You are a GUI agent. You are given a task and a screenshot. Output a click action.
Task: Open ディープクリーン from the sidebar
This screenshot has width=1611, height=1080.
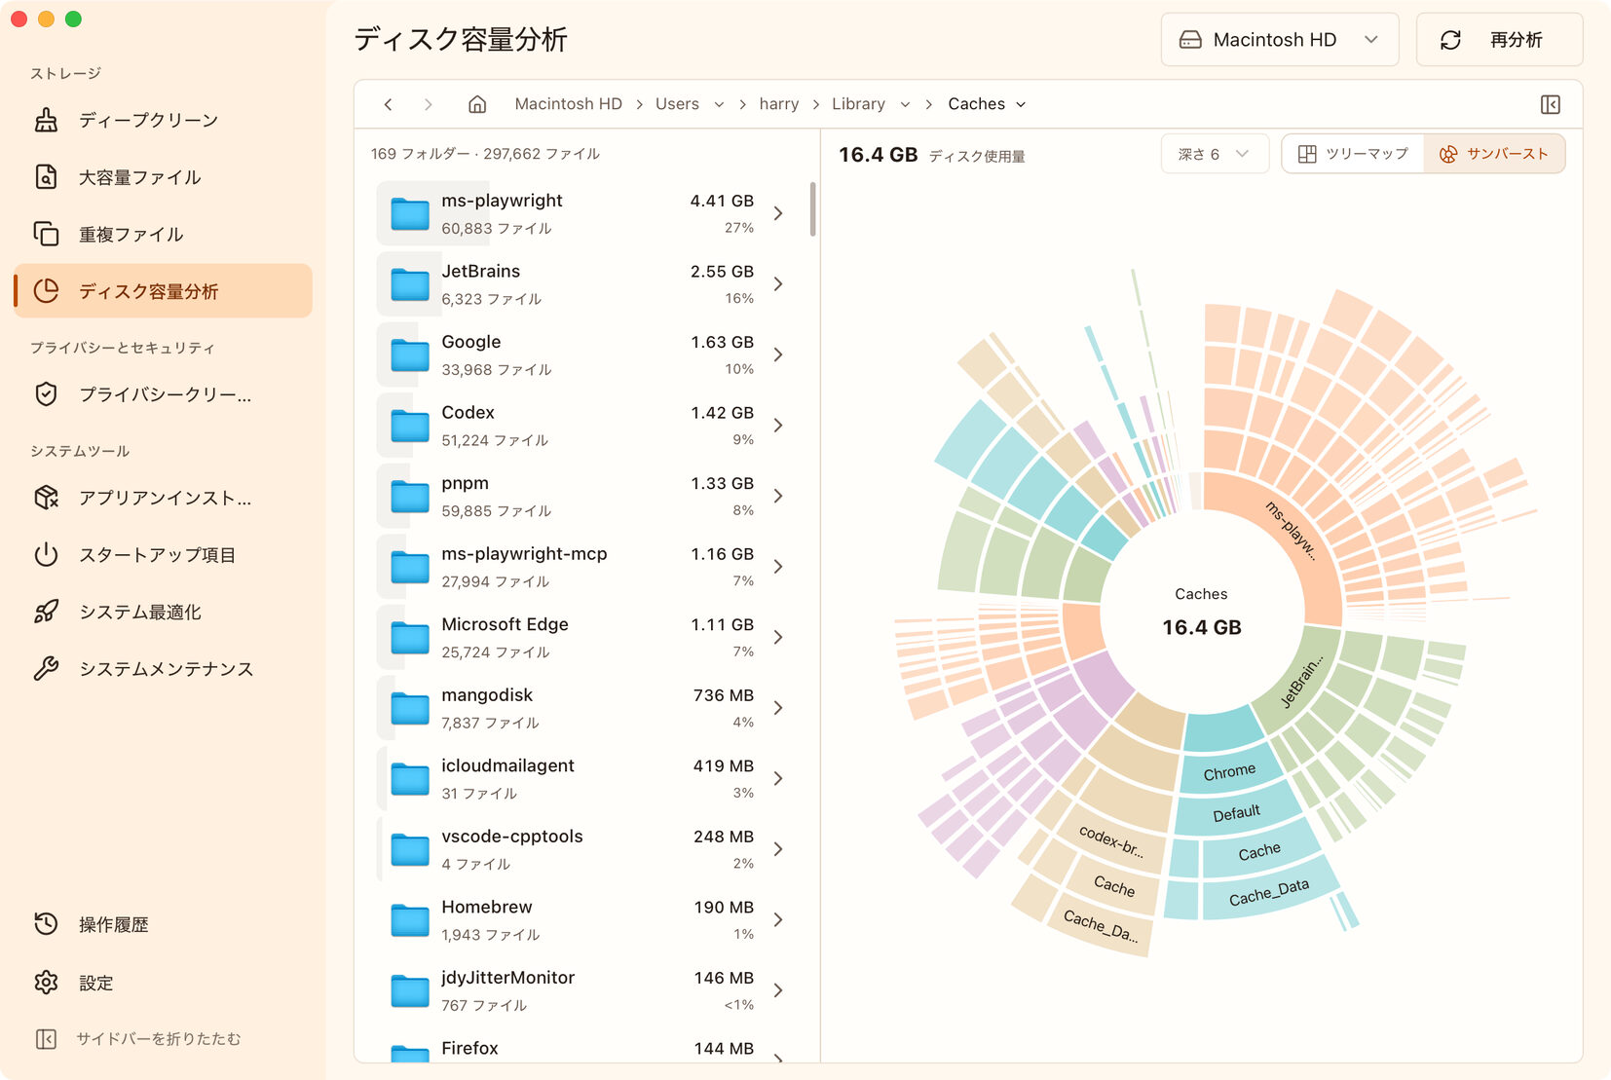pyautogui.click(x=163, y=120)
